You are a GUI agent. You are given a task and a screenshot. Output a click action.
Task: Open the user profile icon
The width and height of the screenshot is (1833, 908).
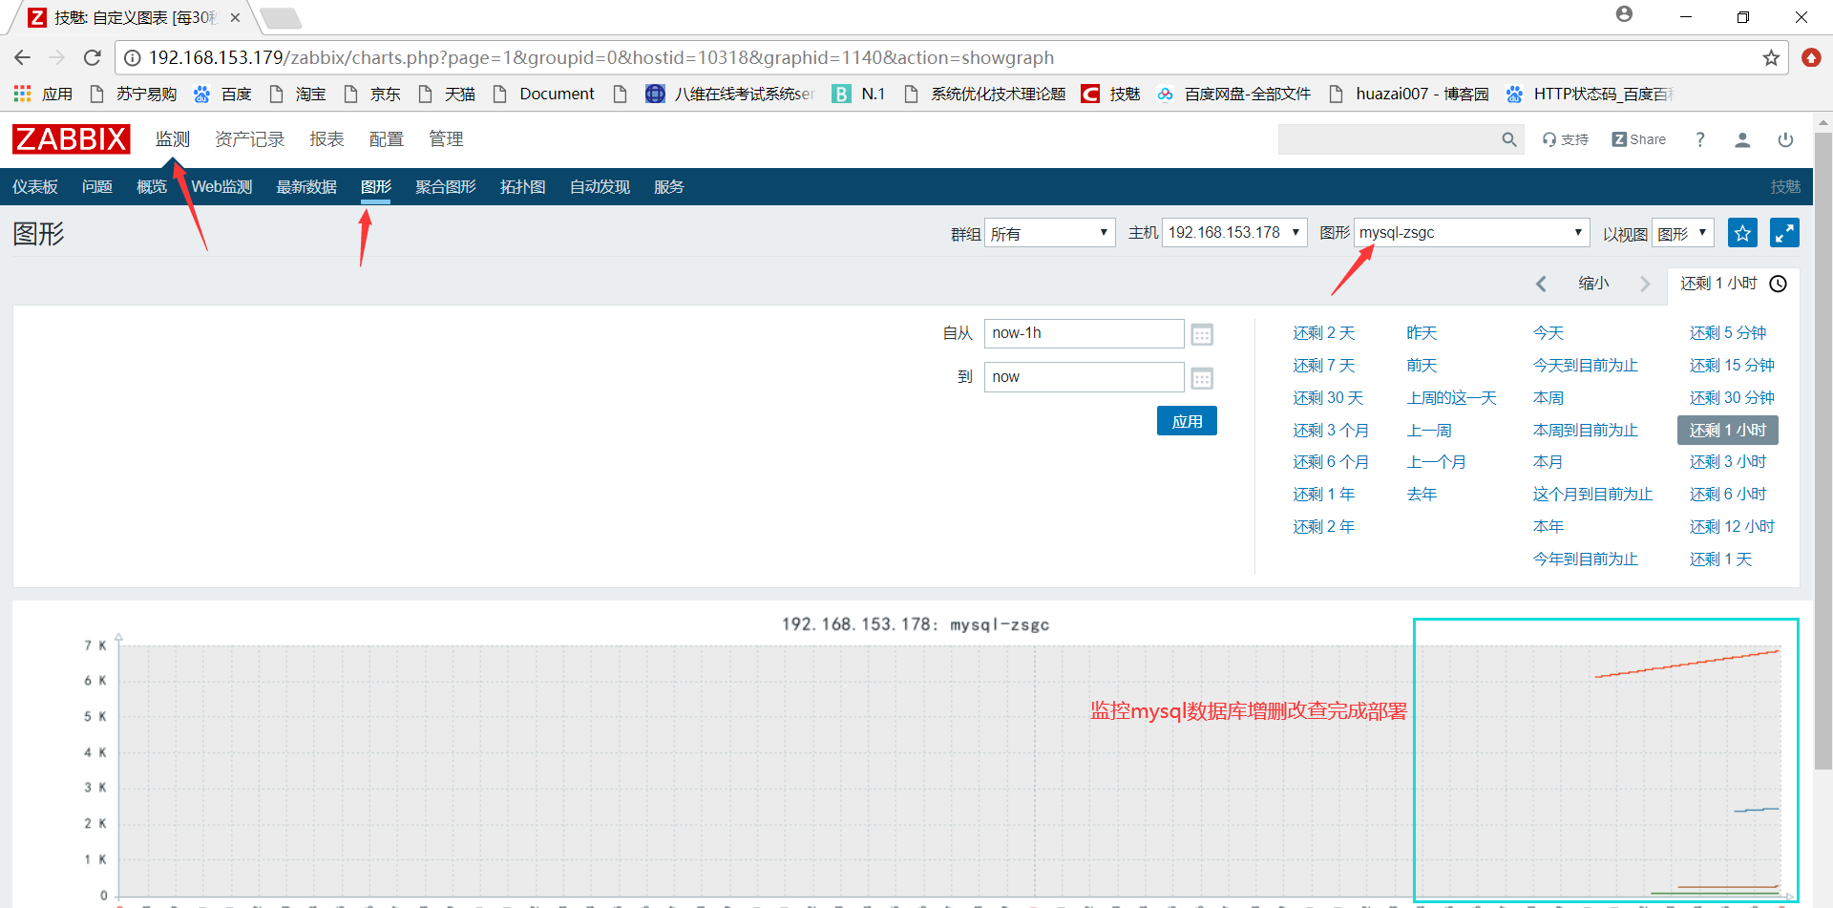[x=1742, y=139]
